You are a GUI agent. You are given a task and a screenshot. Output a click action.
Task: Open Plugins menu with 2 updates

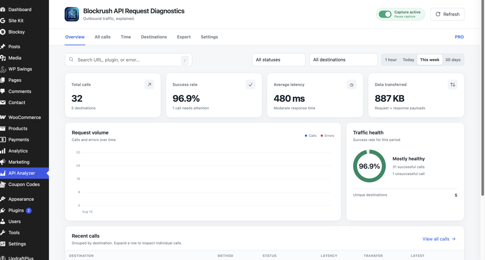24,210
